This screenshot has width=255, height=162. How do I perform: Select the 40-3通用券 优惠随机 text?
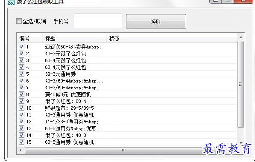69,115
